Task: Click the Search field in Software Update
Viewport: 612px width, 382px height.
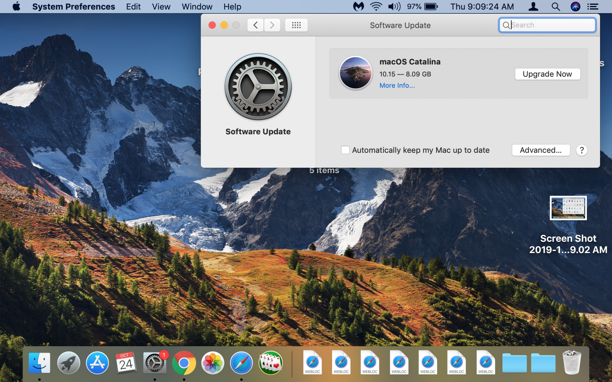Action: (x=547, y=25)
